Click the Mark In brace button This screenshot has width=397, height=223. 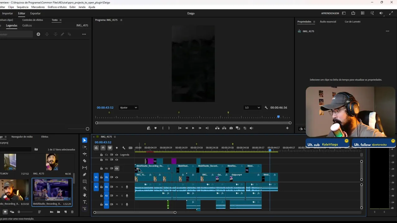click(163, 128)
